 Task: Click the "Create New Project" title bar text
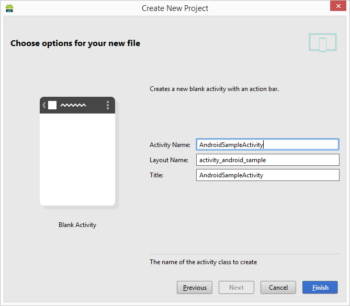point(175,8)
